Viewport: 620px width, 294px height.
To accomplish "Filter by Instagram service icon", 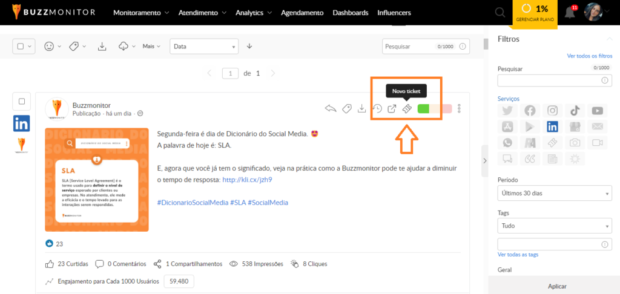I will 552,110.
